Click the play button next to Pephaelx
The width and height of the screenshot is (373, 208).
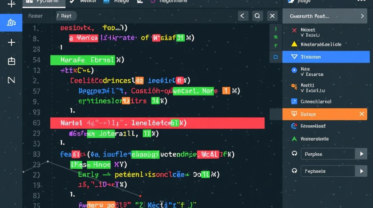coord(362,171)
